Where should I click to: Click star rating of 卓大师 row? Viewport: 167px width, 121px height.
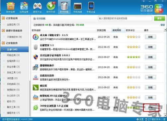pyautogui.click(x=134, y=37)
